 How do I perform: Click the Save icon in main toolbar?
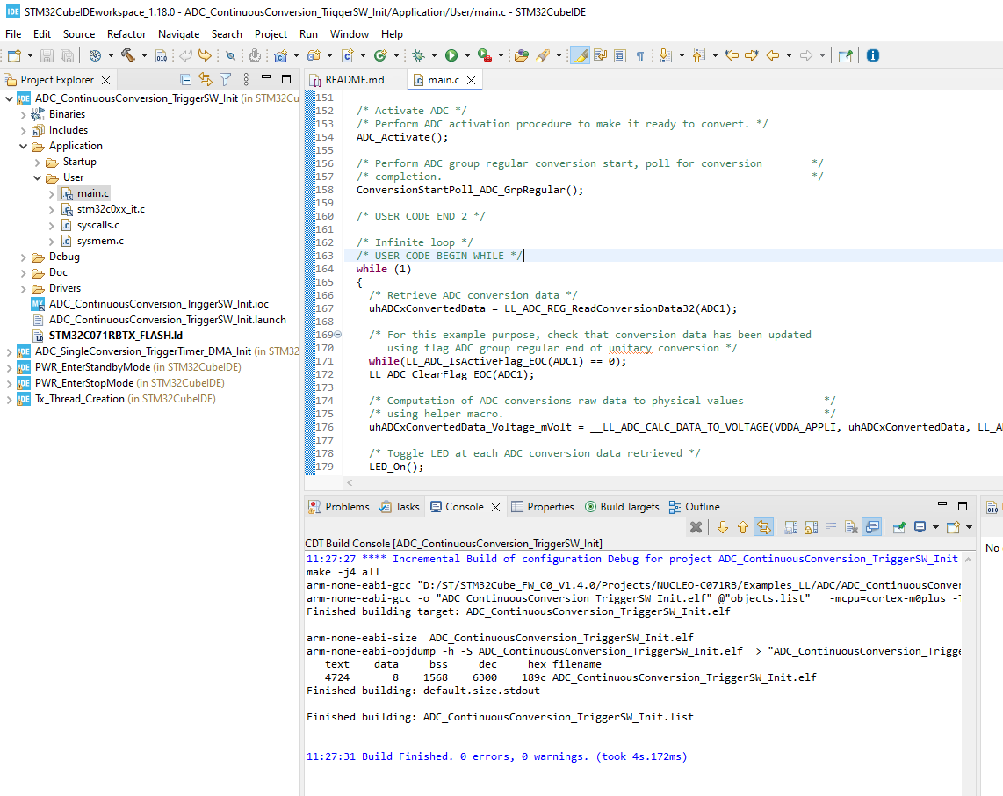pyautogui.click(x=47, y=55)
